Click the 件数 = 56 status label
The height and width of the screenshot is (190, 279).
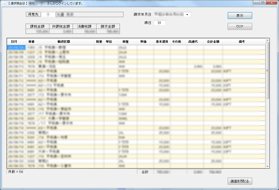(16, 172)
